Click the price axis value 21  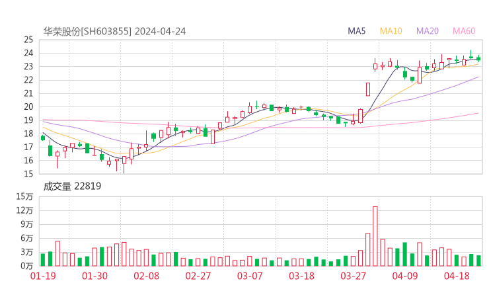28,93
